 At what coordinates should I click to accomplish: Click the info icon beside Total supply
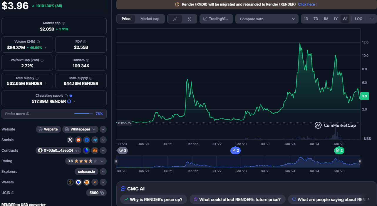click(x=37, y=78)
